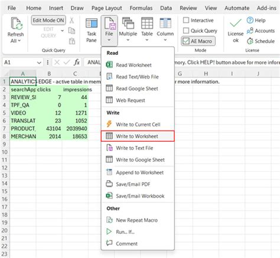Expand the Table dropdown arrow

coord(147,40)
